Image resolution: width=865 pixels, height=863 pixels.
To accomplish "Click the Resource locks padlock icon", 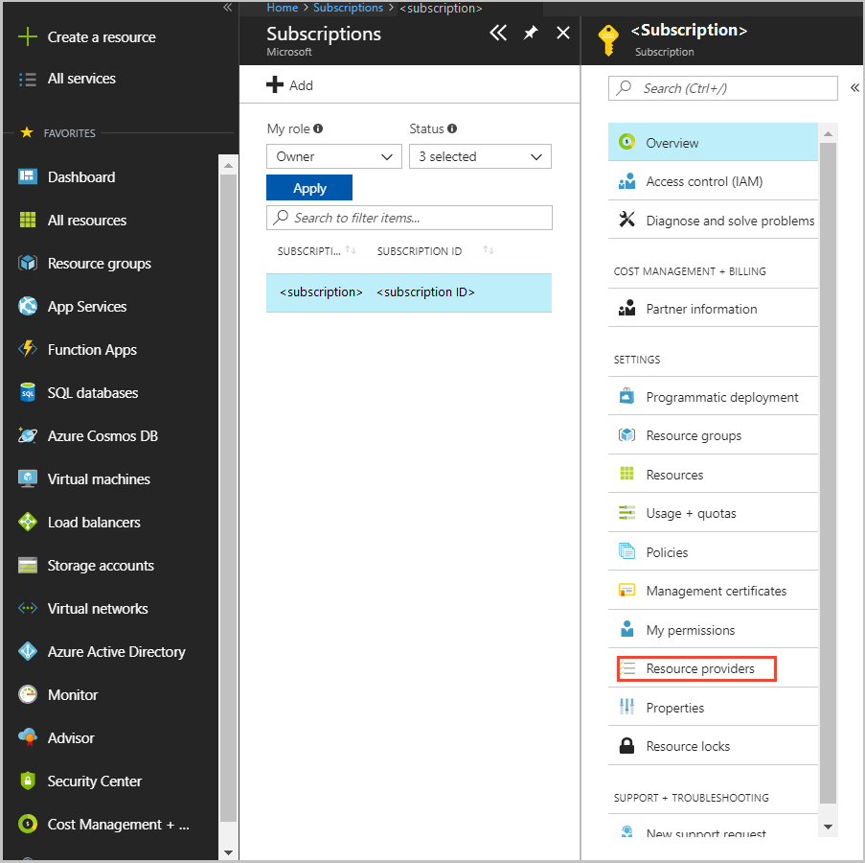I will click(627, 746).
